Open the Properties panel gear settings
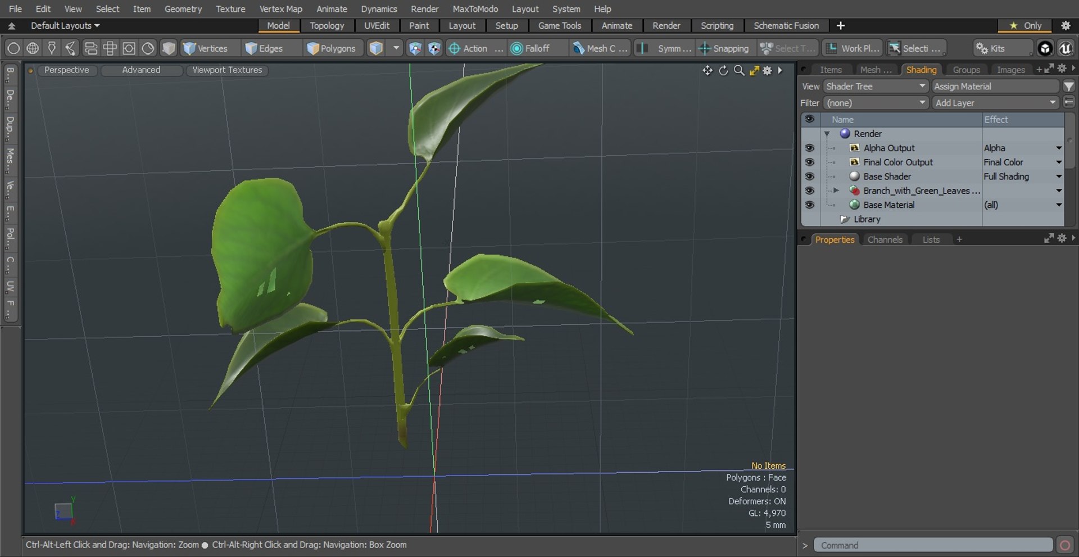1079x557 pixels. 1062,238
